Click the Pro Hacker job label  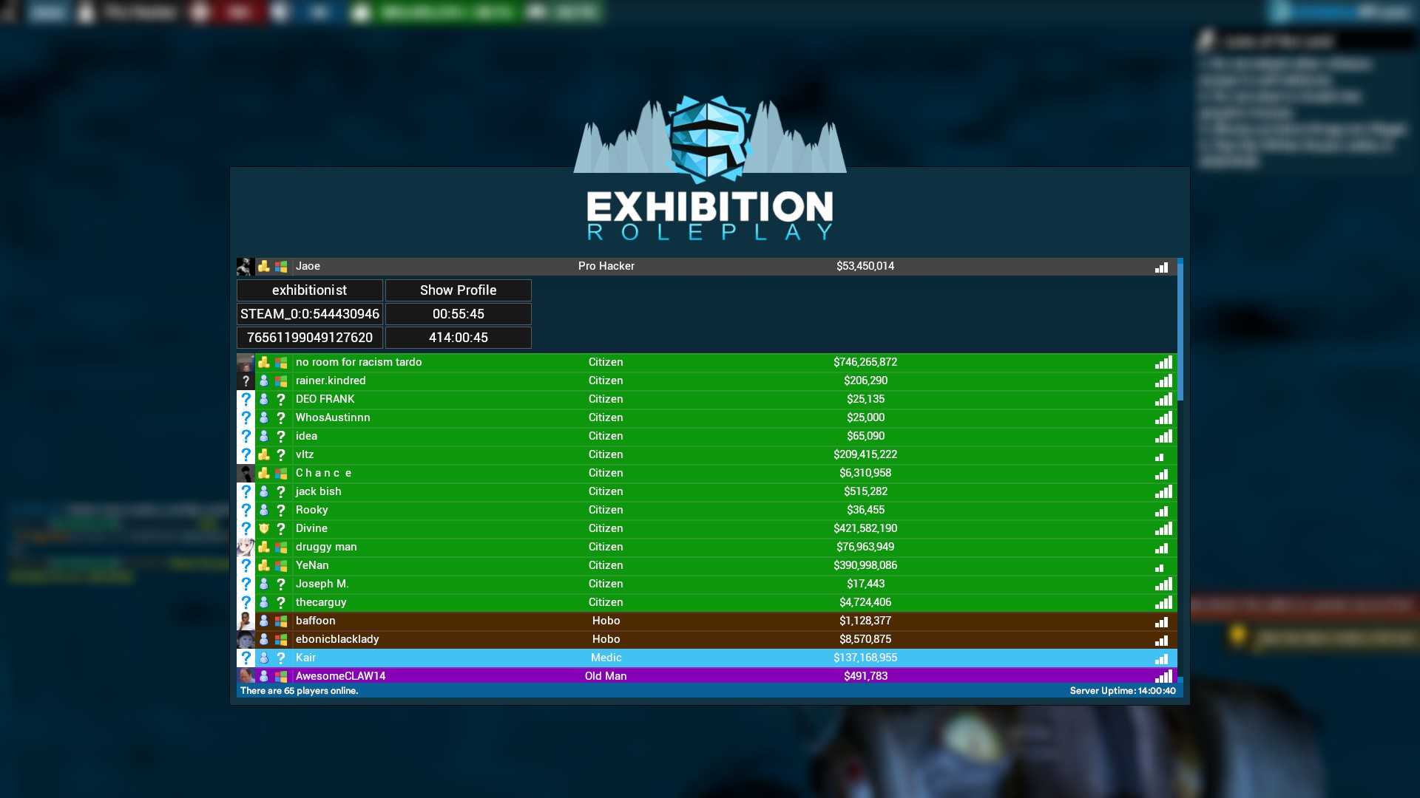click(x=606, y=266)
